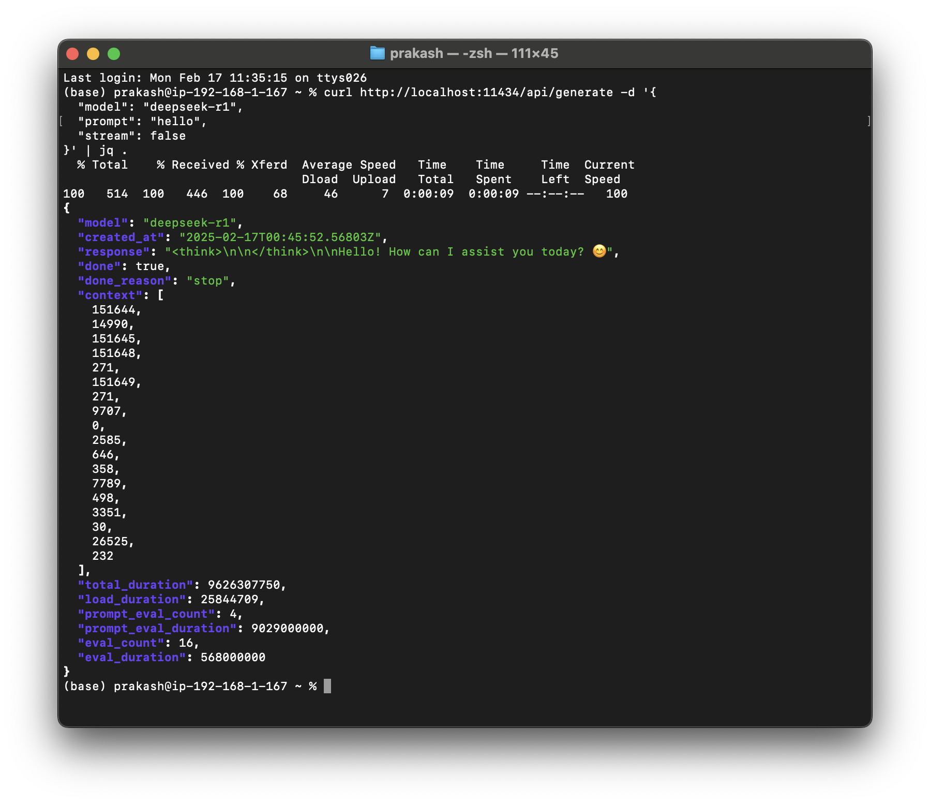Click the "response" key
The width and height of the screenshot is (930, 804).
113,252
